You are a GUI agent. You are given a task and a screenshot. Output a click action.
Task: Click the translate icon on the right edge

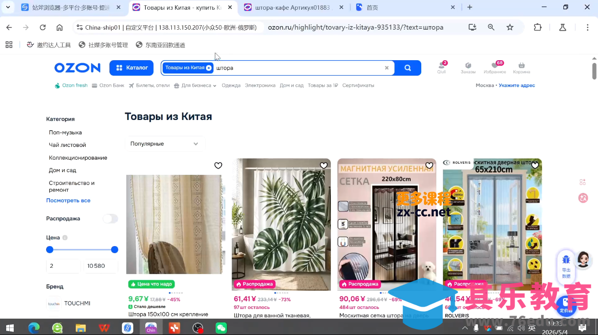(583, 198)
